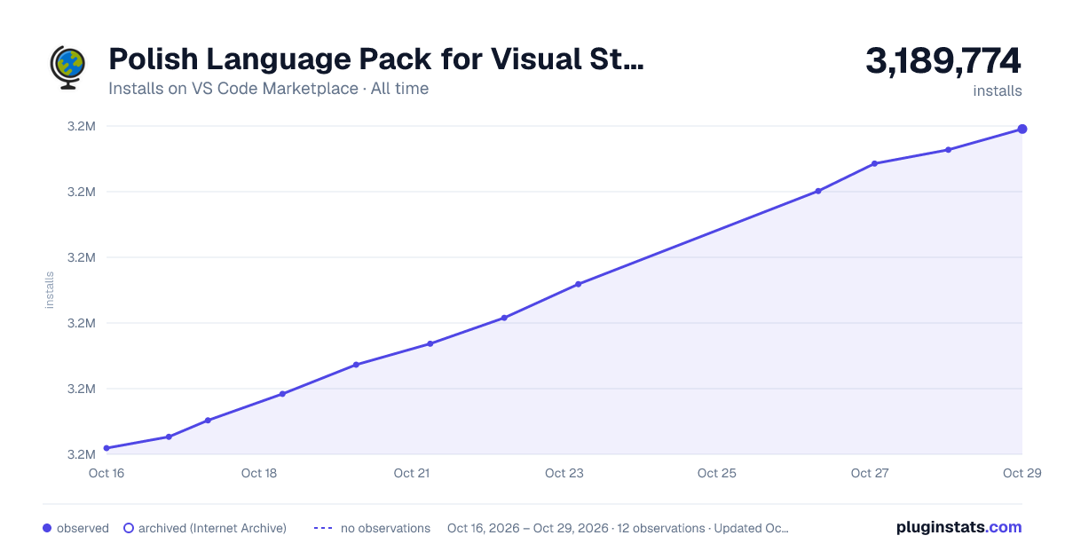Click the 'installs' label under the total

pyautogui.click(x=998, y=91)
